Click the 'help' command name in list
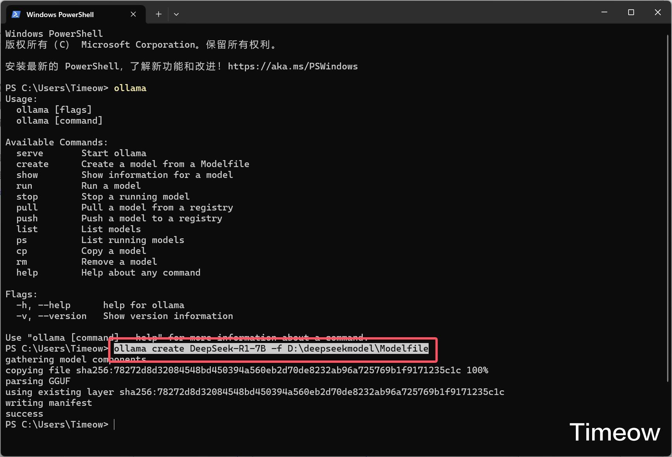 click(27, 272)
